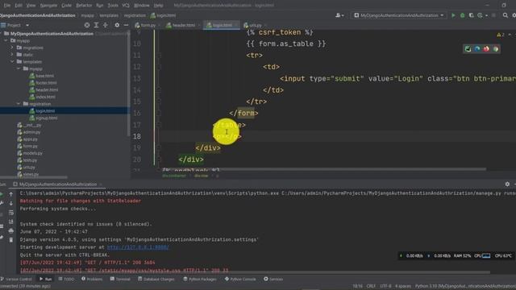Open page in Firefox browser
The height and width of the screenshot is (290, 516).
pos(486,49)
